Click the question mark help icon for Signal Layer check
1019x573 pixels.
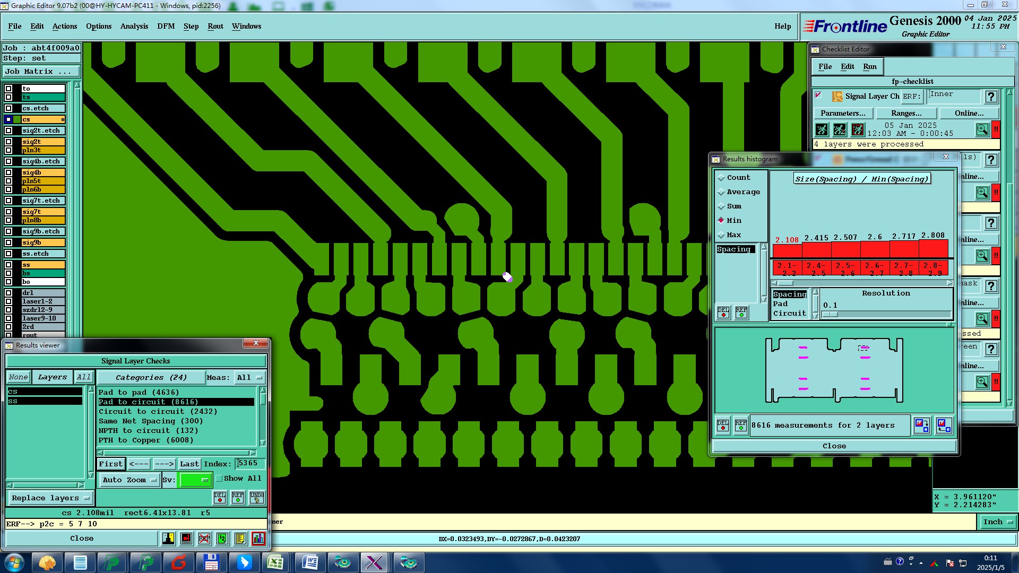991,97
